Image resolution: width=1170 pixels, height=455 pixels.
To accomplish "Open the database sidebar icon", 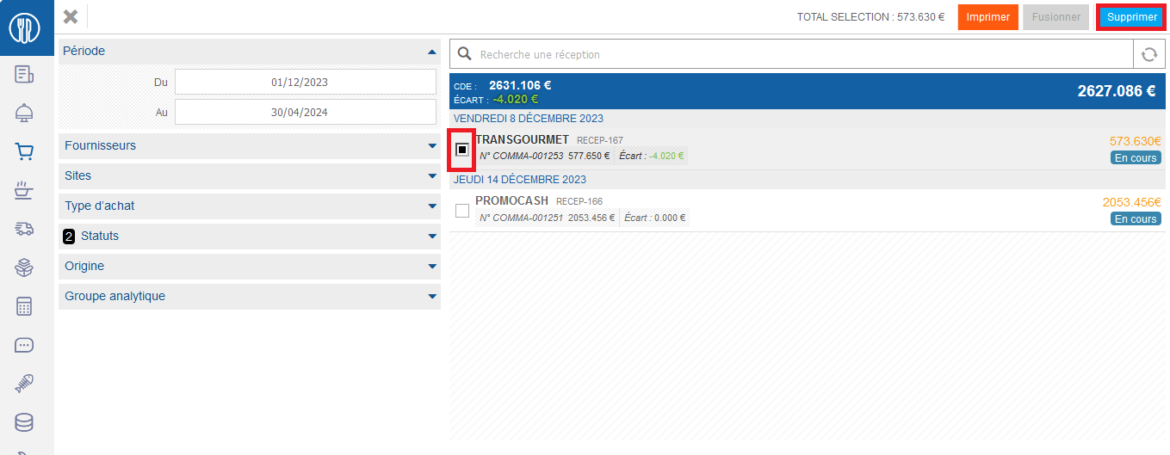I will [24, 422].
